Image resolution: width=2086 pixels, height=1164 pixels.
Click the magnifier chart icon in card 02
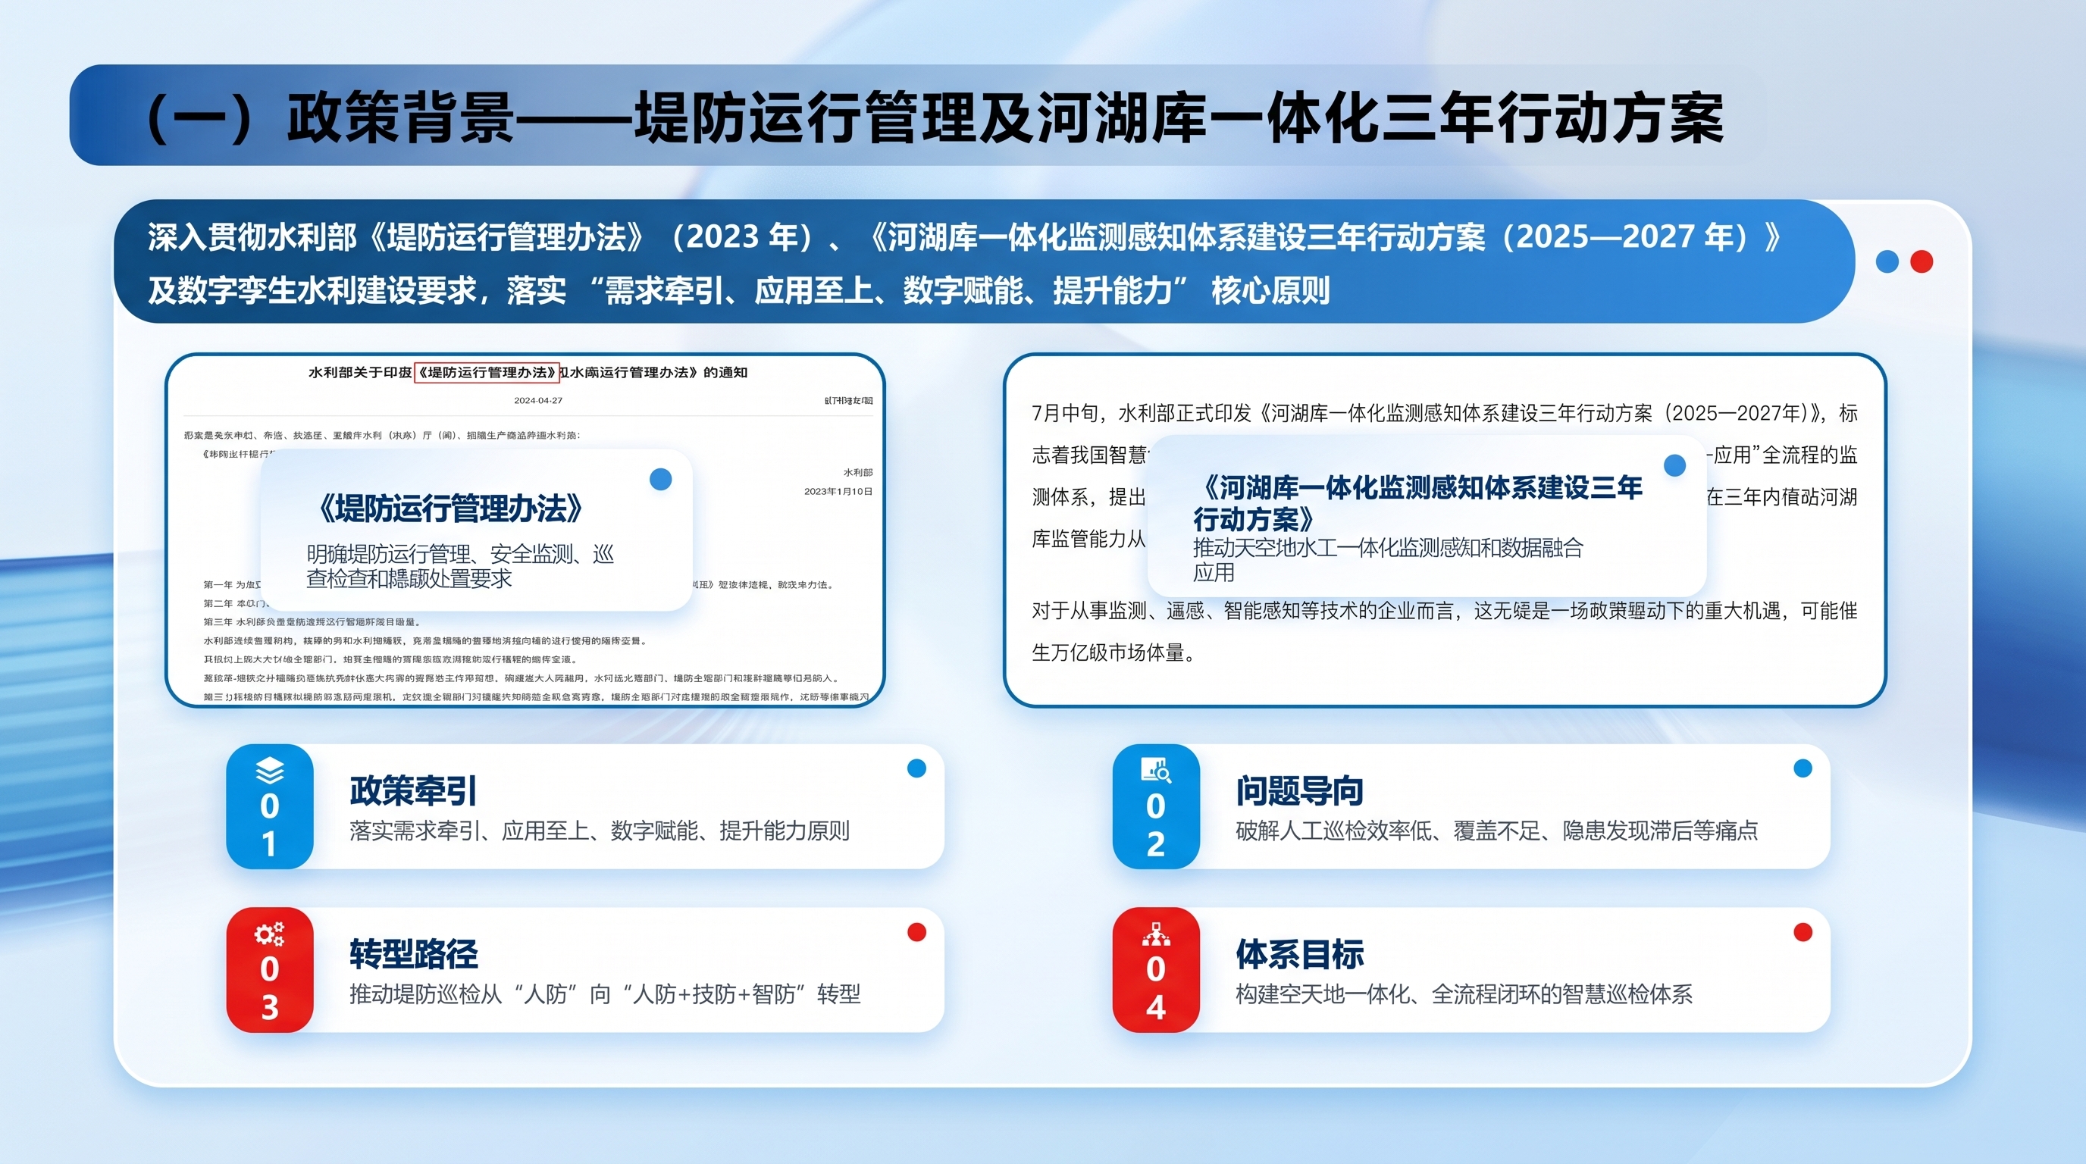[1155, 770]
